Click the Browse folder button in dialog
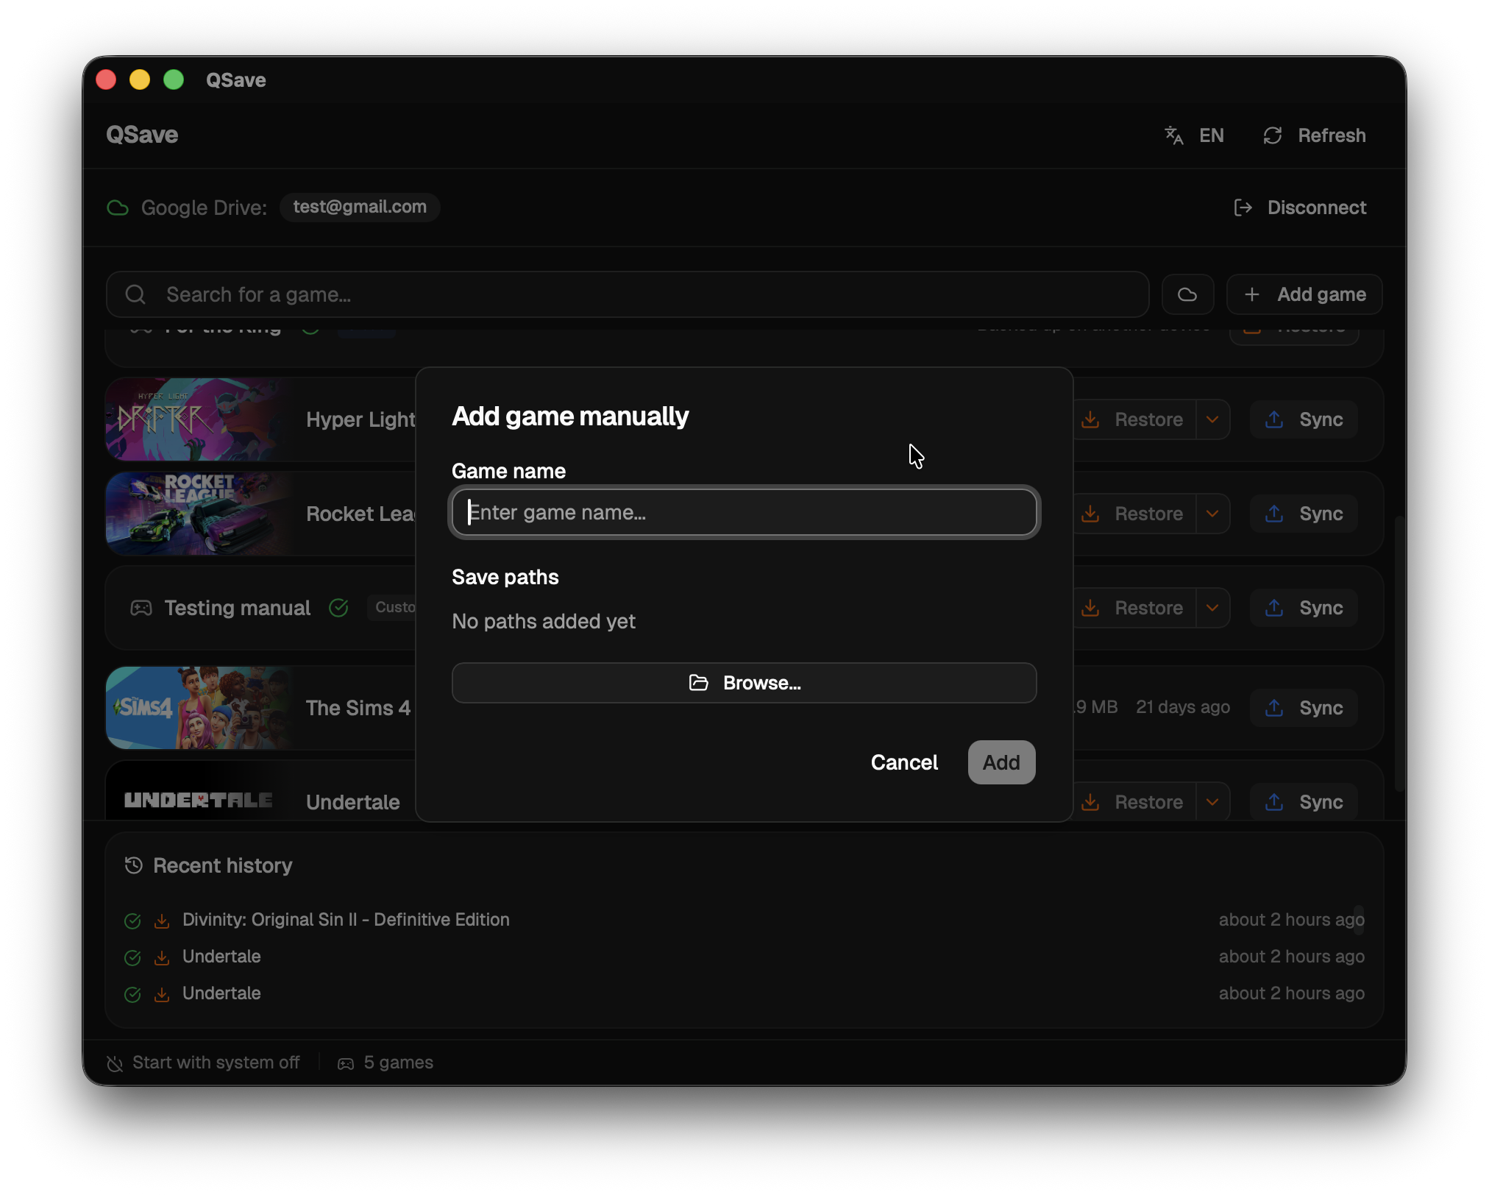Viewport: 1489px width, 1195px height. 744,683
